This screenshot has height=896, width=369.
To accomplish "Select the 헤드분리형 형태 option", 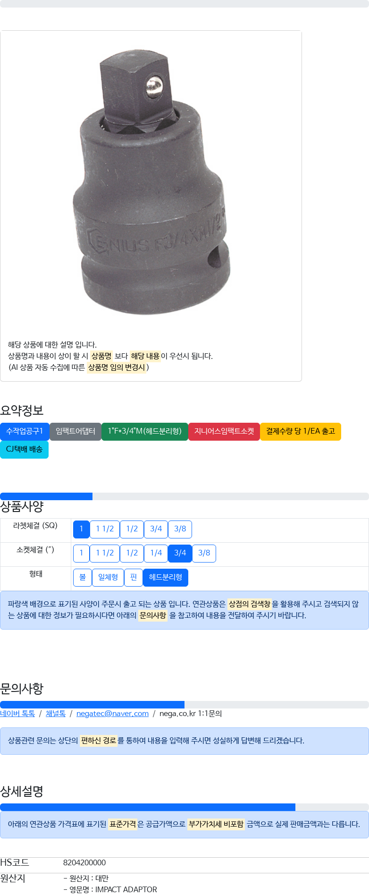I will [166, 577].
